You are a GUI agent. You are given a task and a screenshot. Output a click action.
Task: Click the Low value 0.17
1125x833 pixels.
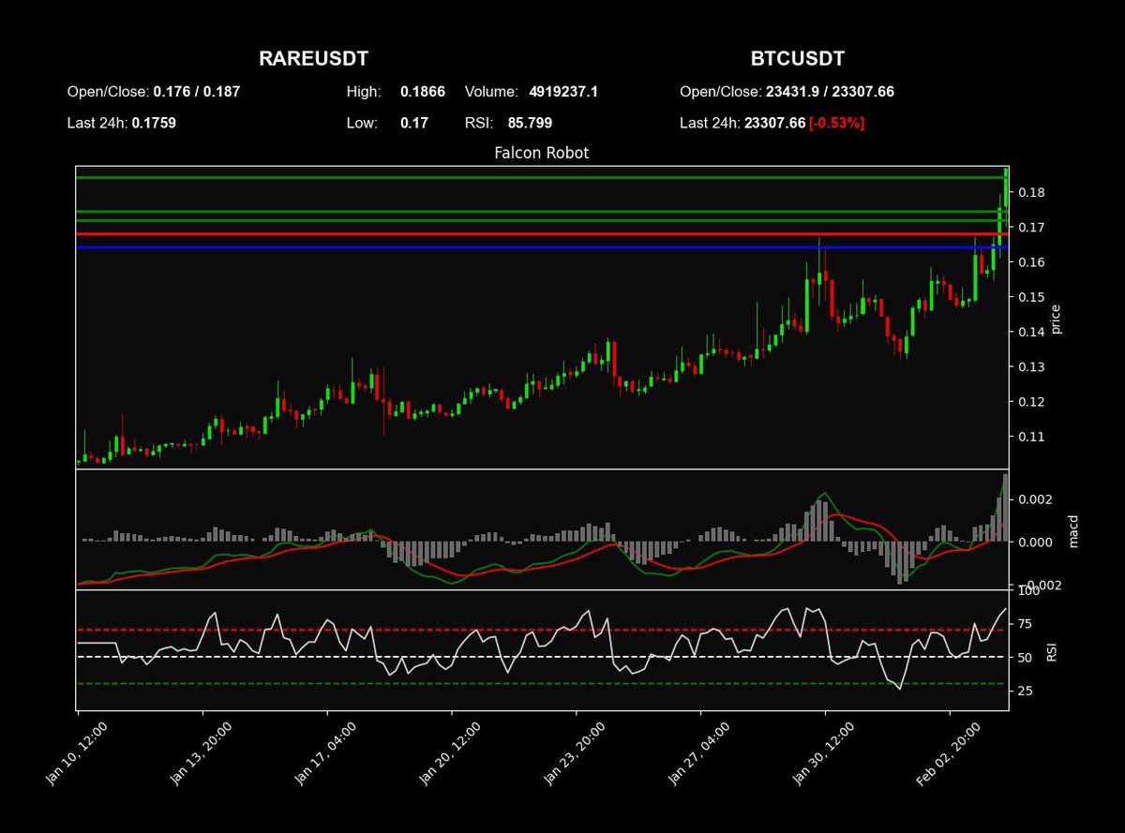pos(412,123)
